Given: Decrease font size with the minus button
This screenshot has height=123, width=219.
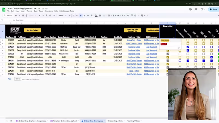Looking at the screenshot, I should click(x=70, y=16).
